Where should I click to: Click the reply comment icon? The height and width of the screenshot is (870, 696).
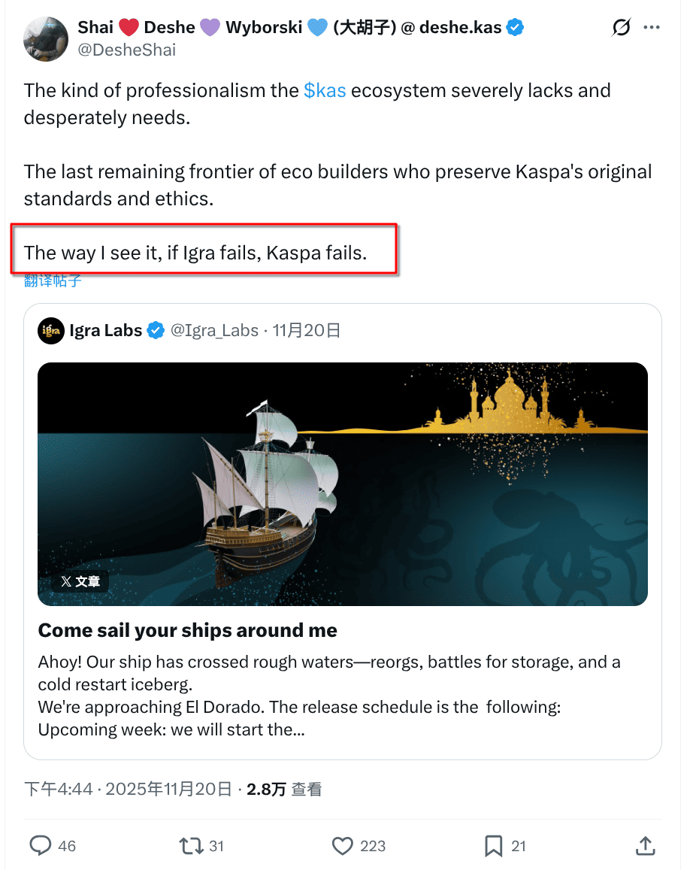pos(41,846)
